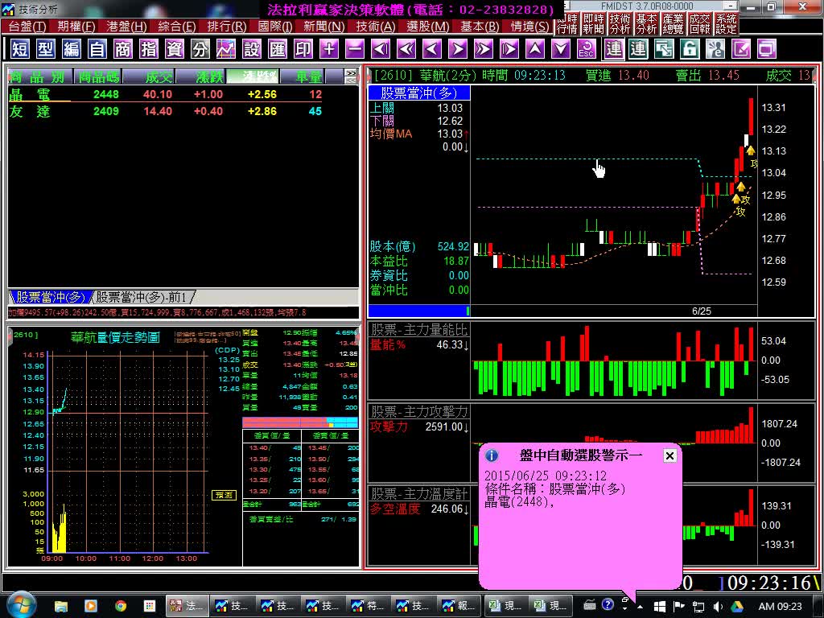Click the 印 print toolbar icon
This screenshot has width=824, height=618.
(x=303, y=49)
